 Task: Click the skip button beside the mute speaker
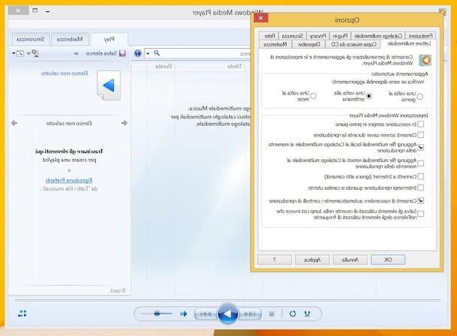[x=206, y=314]
